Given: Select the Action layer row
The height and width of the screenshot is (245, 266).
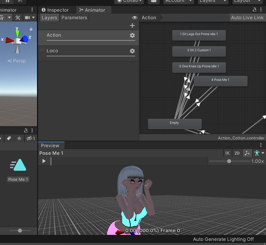Looking at the screenshot, I should point(88,38).
